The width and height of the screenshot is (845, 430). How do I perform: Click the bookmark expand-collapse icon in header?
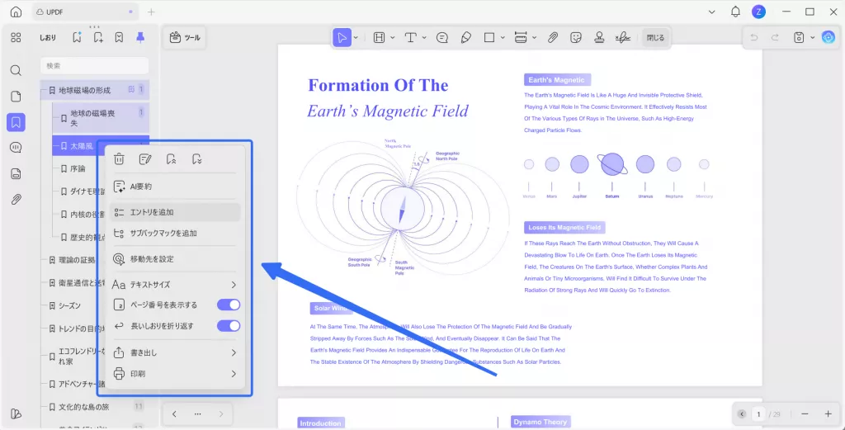119,37
